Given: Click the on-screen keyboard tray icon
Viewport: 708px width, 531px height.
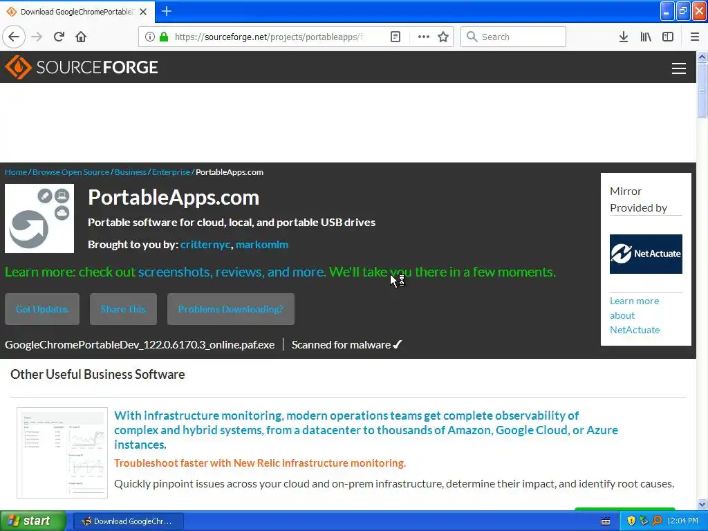Looking at the screenshot, I should [606, 521].
